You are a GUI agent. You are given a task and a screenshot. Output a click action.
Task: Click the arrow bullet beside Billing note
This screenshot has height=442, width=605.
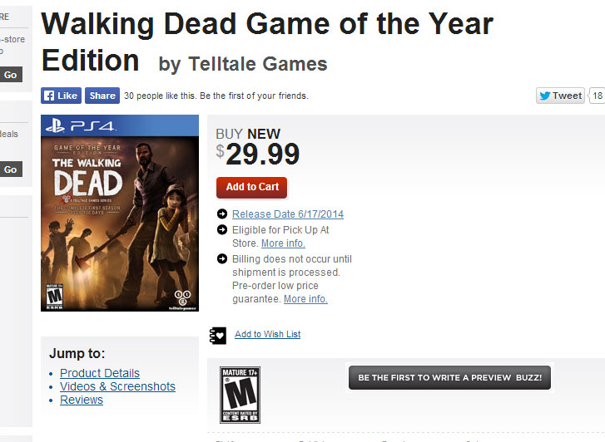click(x=222, y=258)
